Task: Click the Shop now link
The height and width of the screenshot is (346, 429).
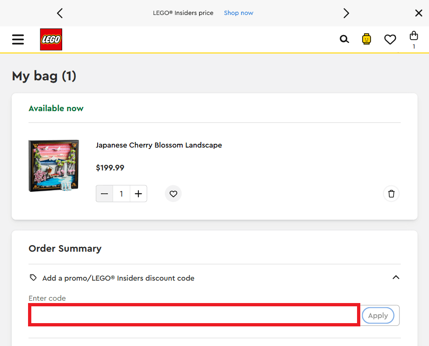Action: [x=238, y=13]
